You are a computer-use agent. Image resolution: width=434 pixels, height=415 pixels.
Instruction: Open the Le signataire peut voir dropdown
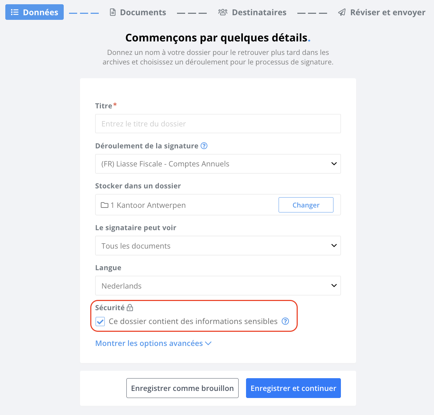coord(218,246)
